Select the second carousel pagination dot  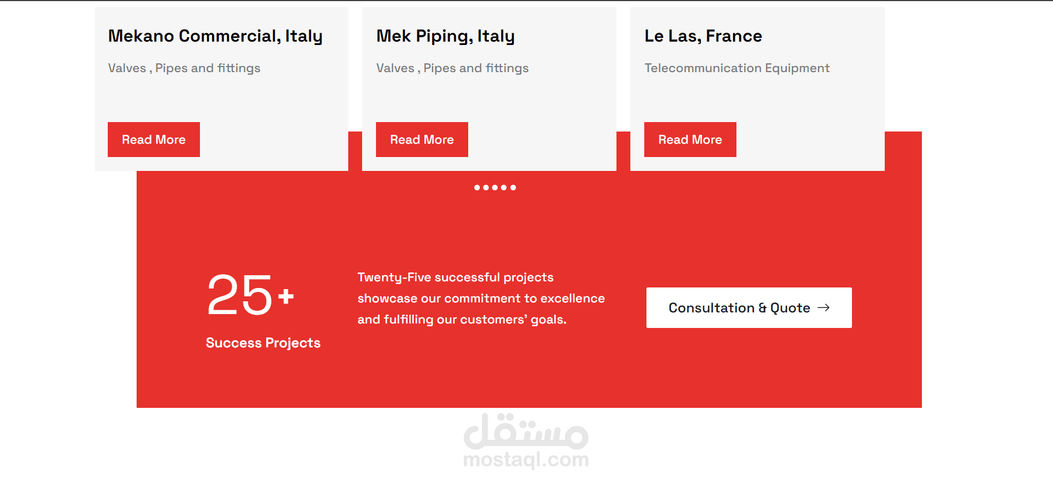click(x=486, y=188)
